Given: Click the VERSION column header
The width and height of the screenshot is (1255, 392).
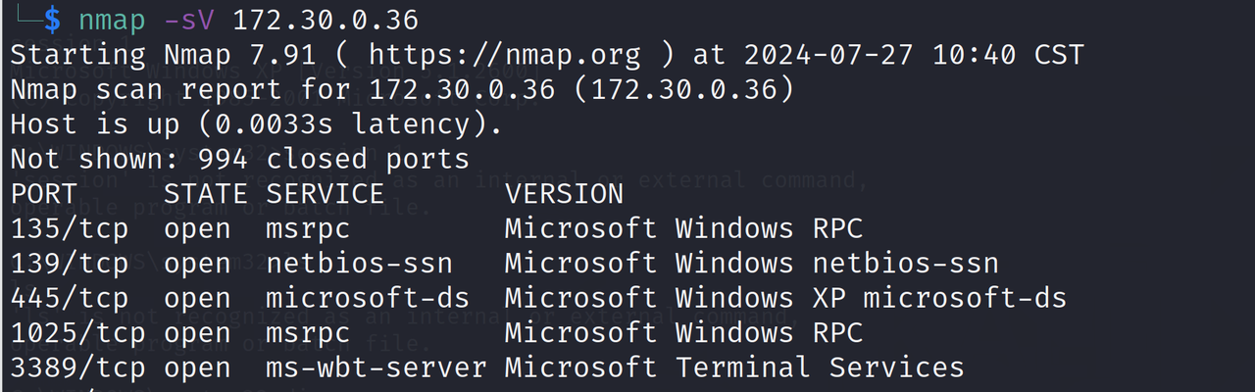Looking at the screenshot, I should pos(565,194).
